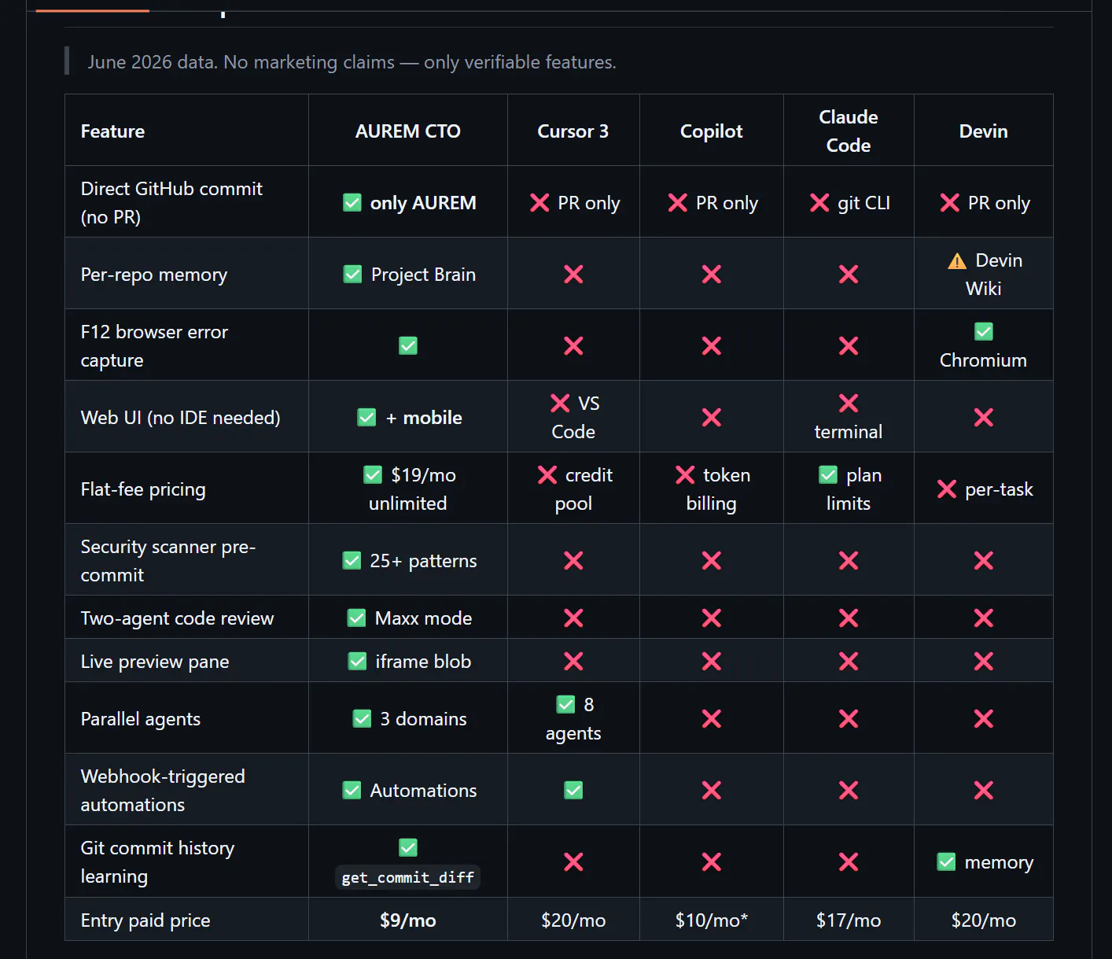Screen dimensions: 1112x959
Task: Click the "Feature" column header
Action: pyautogui.click(x=112, y=131)
